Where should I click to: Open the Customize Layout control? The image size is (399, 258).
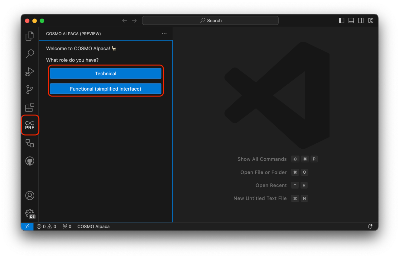tap(371, 20)
